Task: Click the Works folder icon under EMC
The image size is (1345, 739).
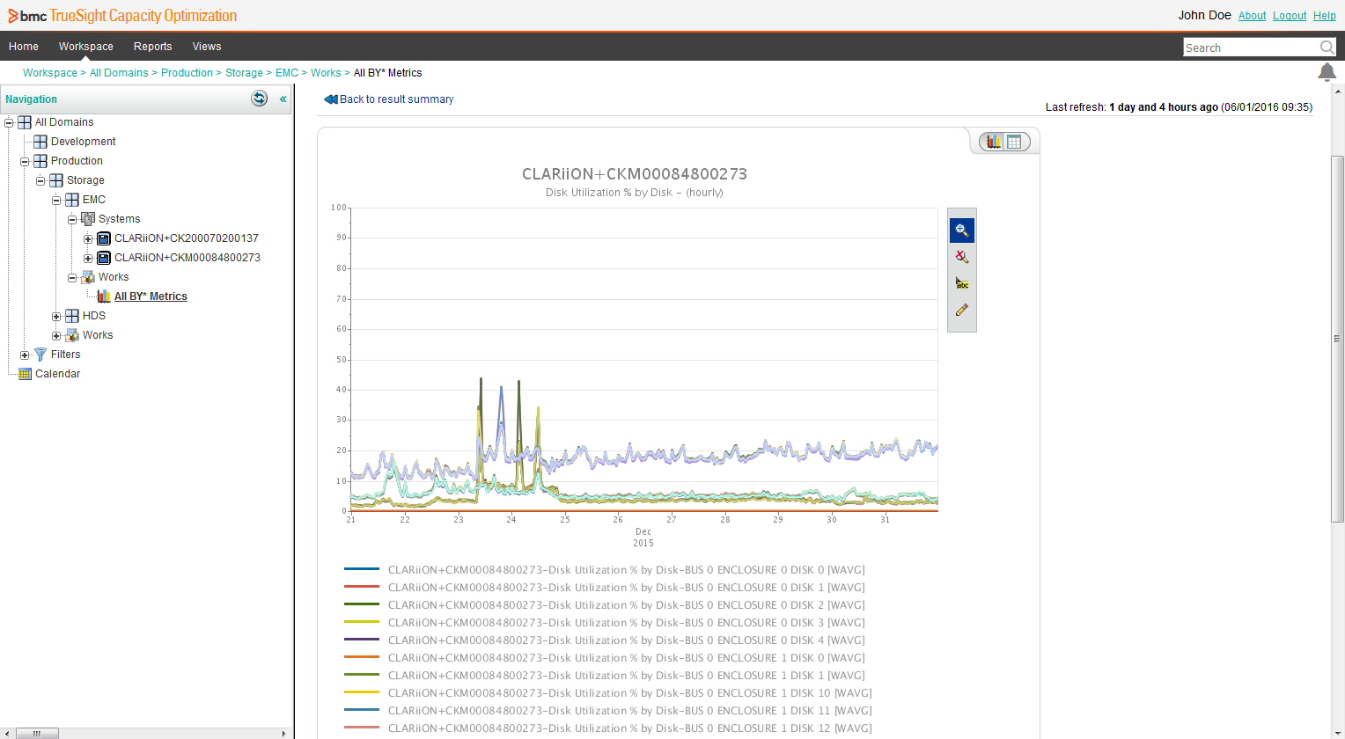Action: 88,277
